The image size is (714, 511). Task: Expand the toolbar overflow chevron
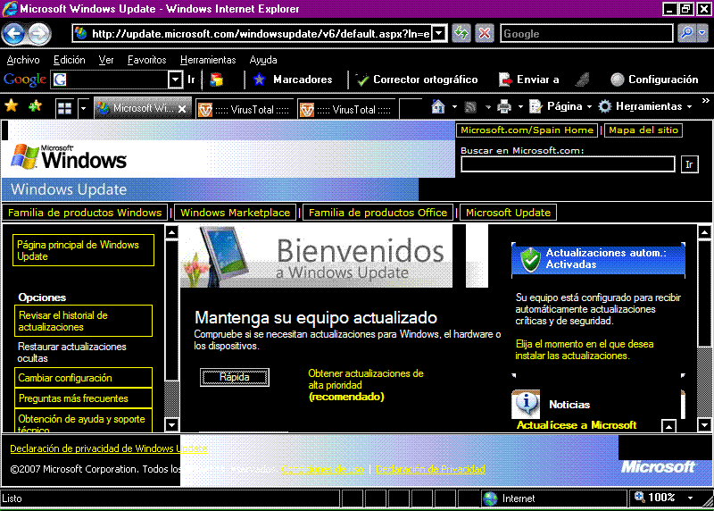click(705, 101)
